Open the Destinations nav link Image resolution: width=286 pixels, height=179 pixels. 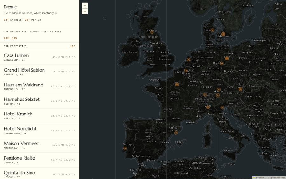click(51, 32)
